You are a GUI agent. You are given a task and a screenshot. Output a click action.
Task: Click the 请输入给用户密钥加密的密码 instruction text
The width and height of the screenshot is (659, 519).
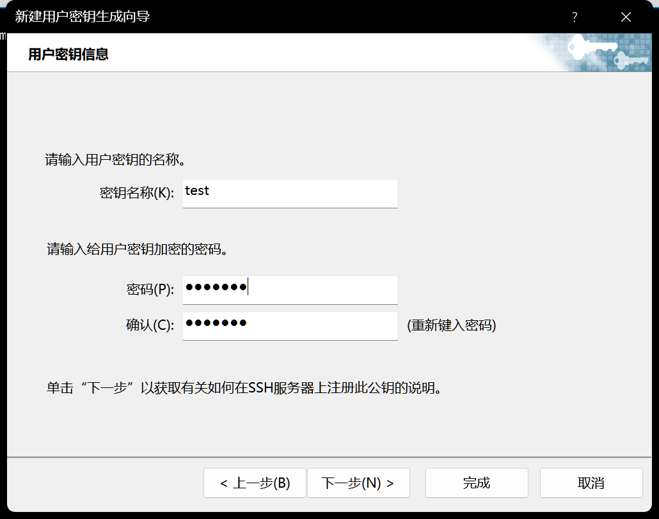click(x=138, y=249)
